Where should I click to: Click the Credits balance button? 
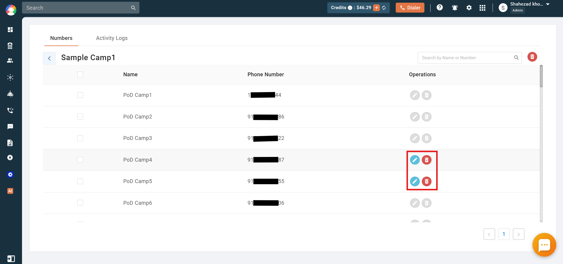pos(358,8)
